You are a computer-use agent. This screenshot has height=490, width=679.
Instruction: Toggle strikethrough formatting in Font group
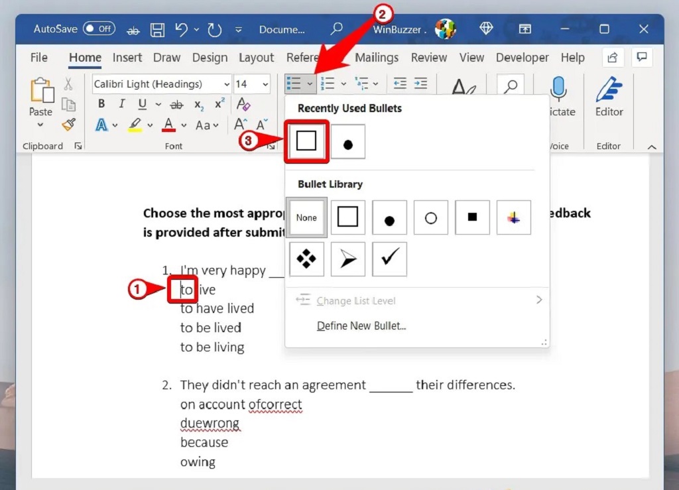click(x=176, y=104)
